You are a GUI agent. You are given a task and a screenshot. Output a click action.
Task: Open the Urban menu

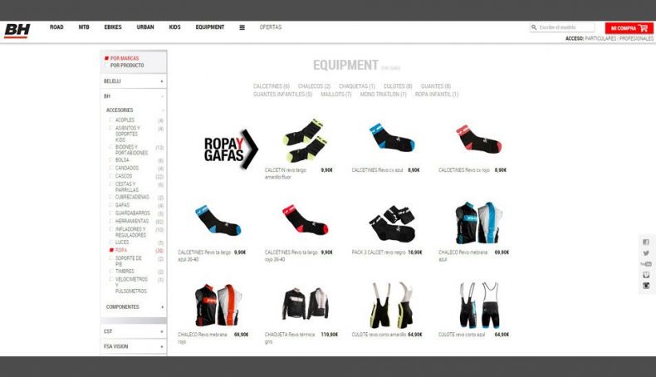point(145,27)
